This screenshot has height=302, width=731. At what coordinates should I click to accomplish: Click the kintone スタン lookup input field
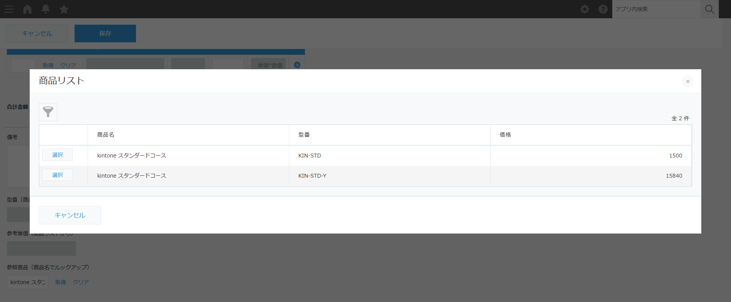pos(28,282)
